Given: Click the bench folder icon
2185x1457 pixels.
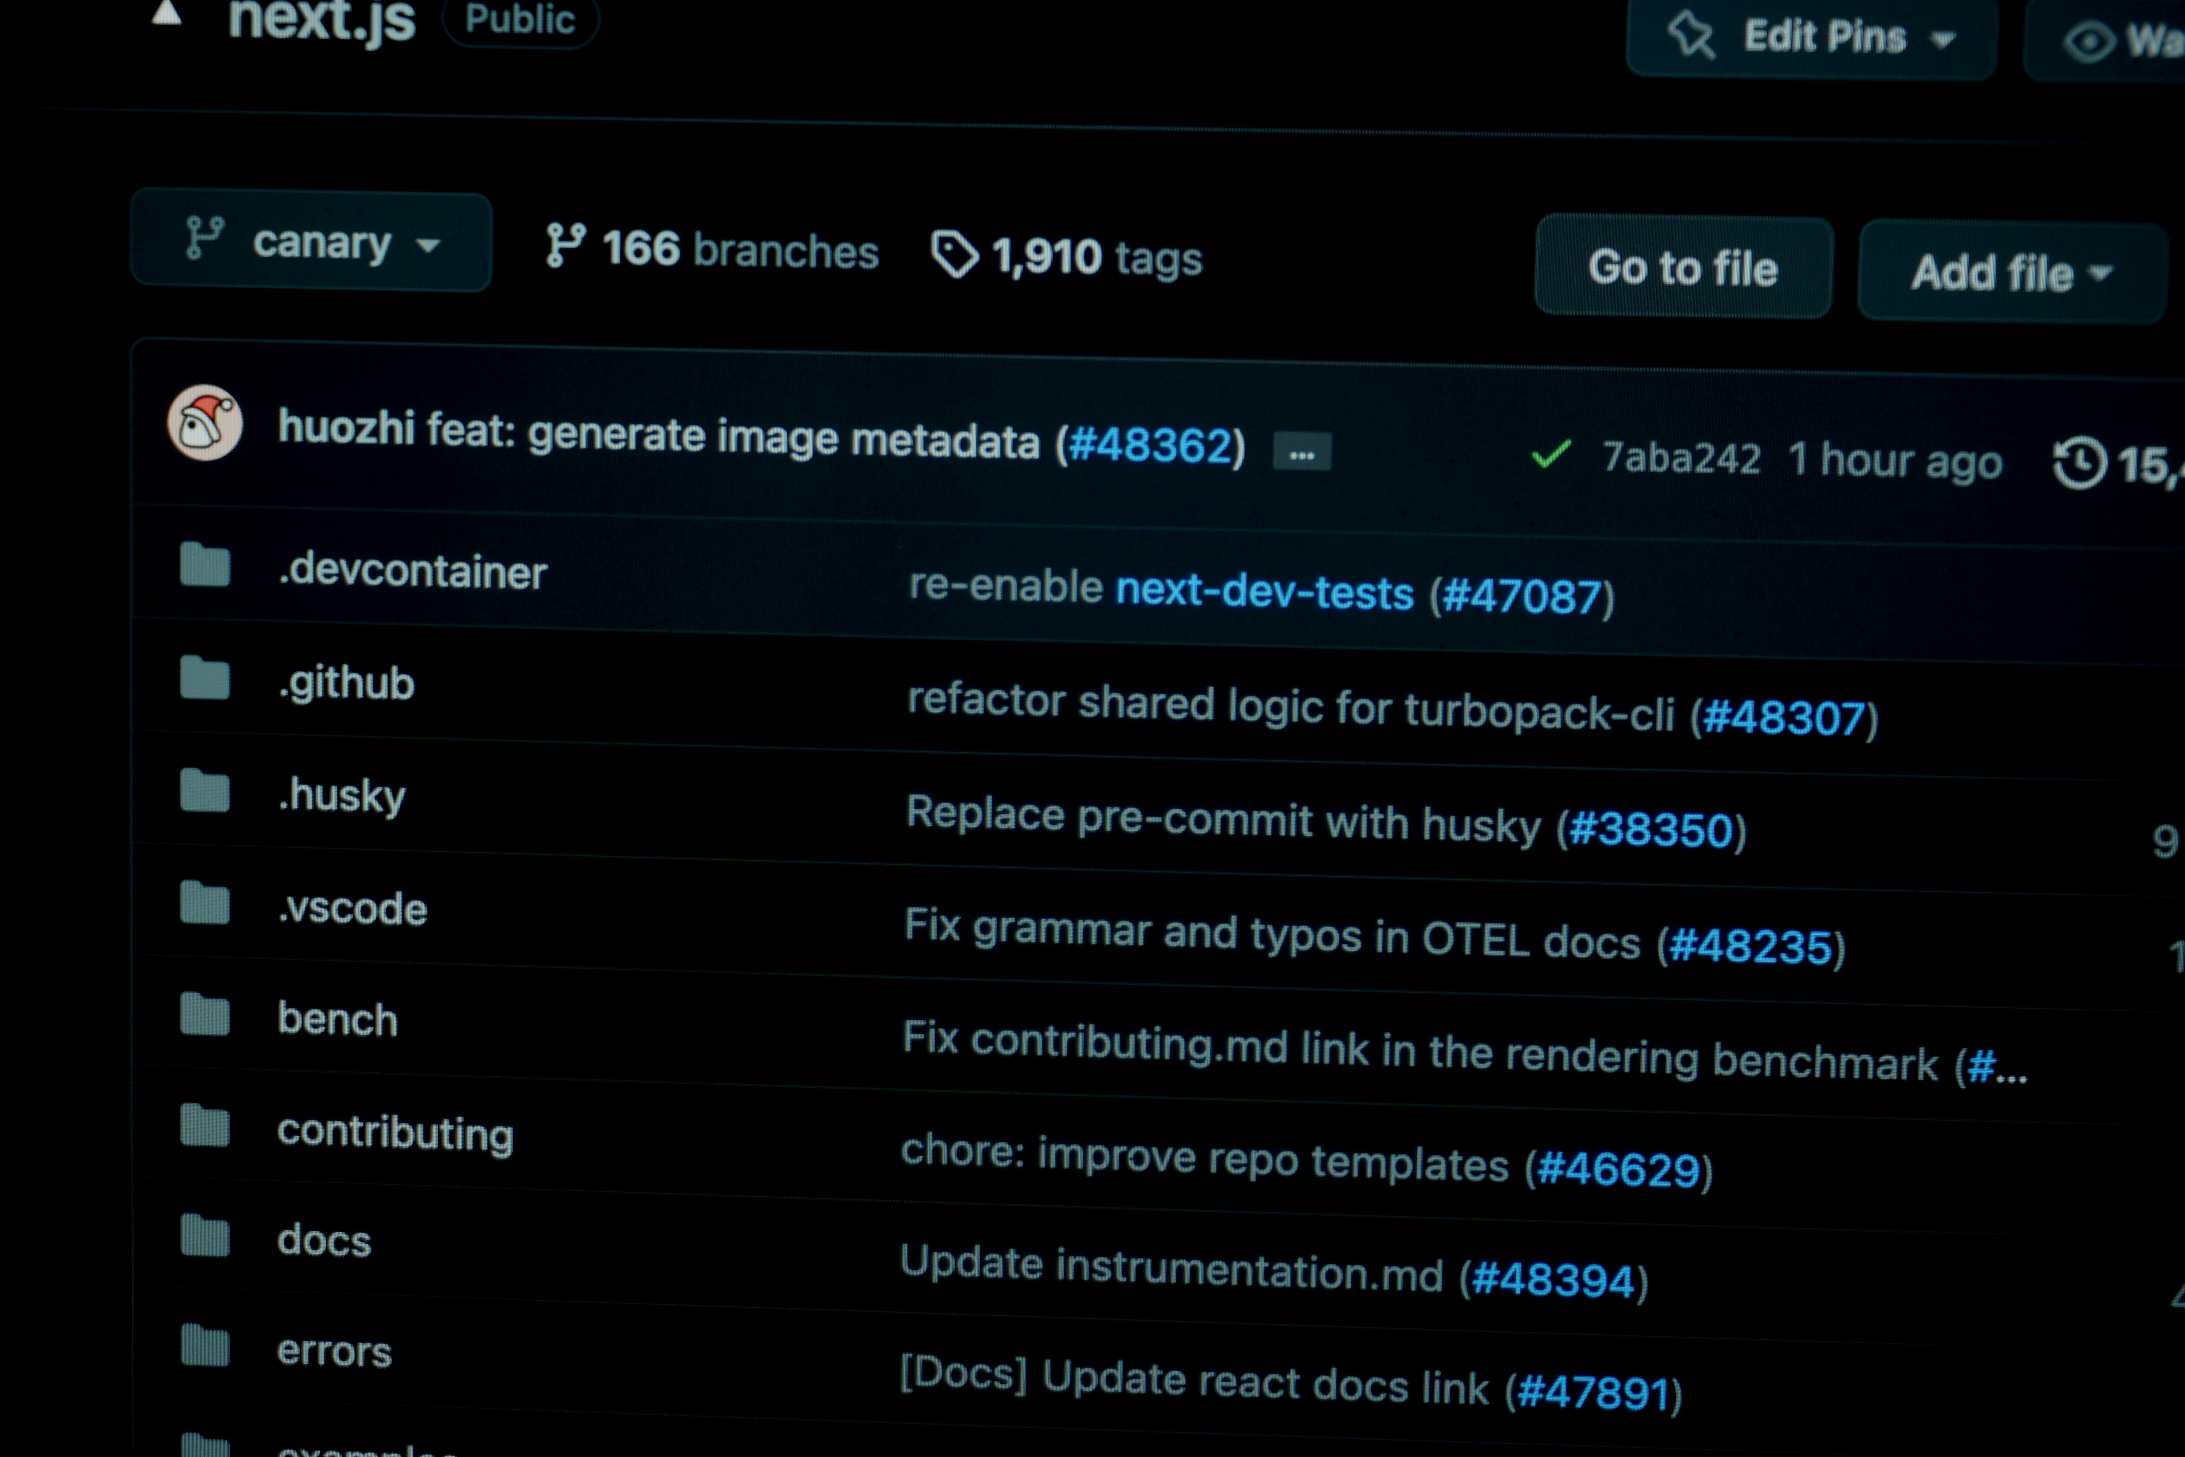Looking at the screenshot, I should tap(205, 1014).
